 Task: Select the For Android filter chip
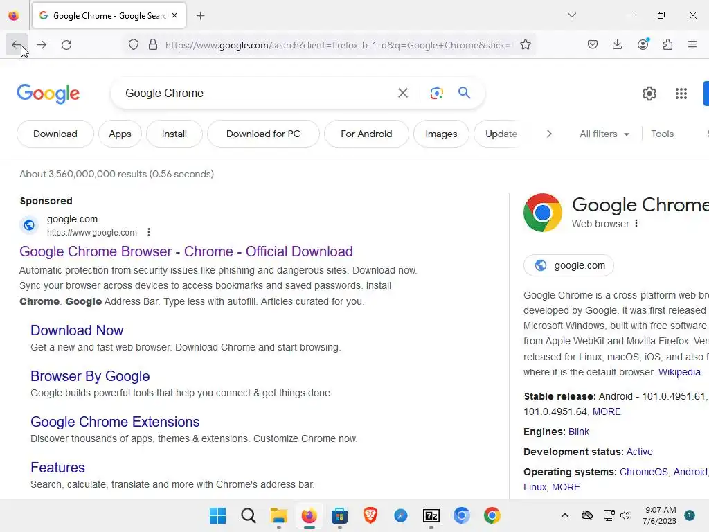tap(366, 134)
